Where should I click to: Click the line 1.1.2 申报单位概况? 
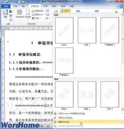[x=25, y=69]
